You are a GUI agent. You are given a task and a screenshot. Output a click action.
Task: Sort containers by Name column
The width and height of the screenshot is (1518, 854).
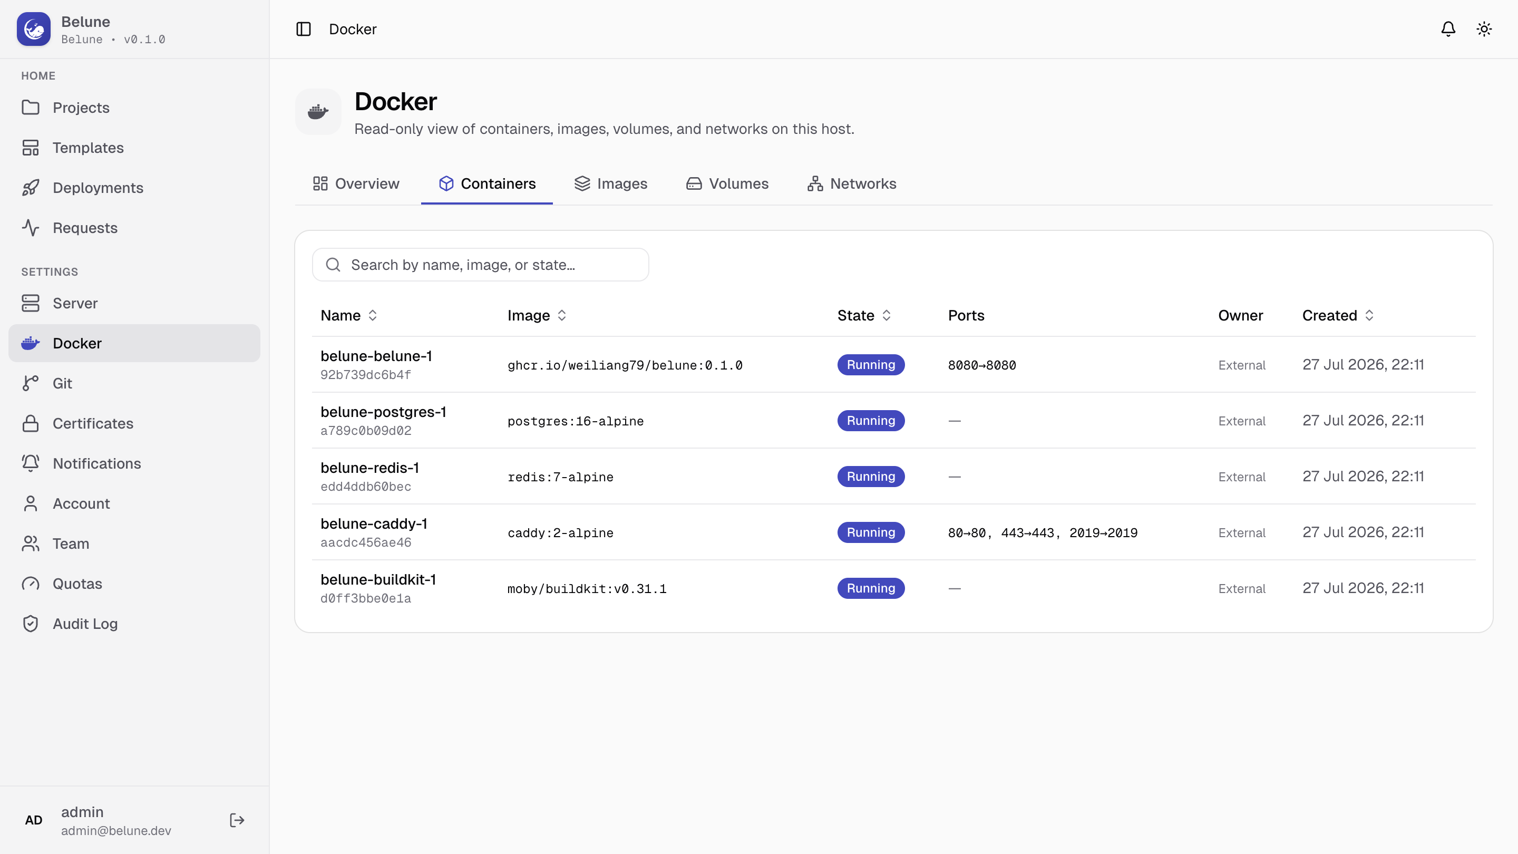349,315
